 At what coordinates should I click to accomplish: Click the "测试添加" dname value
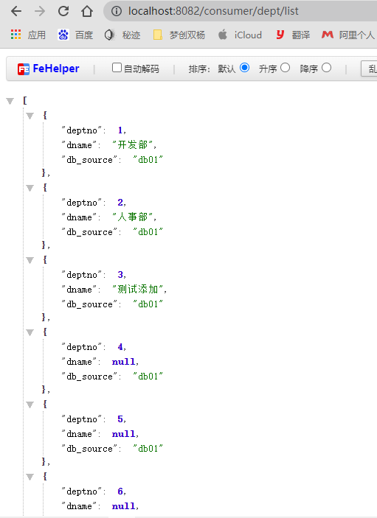[137, 289]
